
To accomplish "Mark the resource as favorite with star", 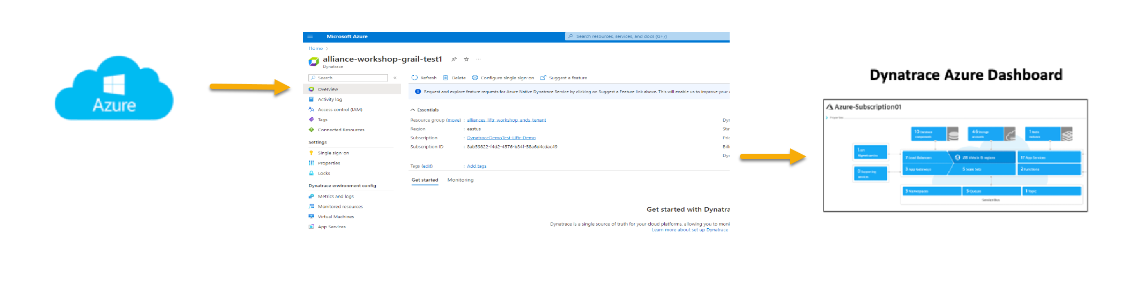I will (466, 59).
